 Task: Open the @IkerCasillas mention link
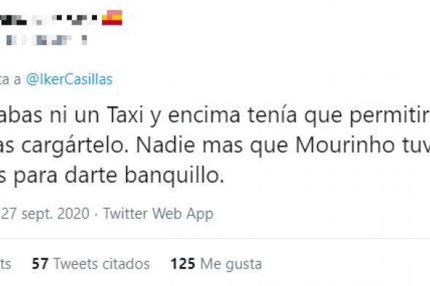pyautogui.click(x=69, y=79)
